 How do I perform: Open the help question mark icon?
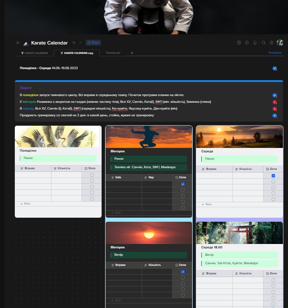coord(272,43)
